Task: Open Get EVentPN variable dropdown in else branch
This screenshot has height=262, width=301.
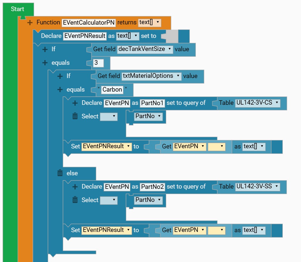Action: (x=189, y=230)
